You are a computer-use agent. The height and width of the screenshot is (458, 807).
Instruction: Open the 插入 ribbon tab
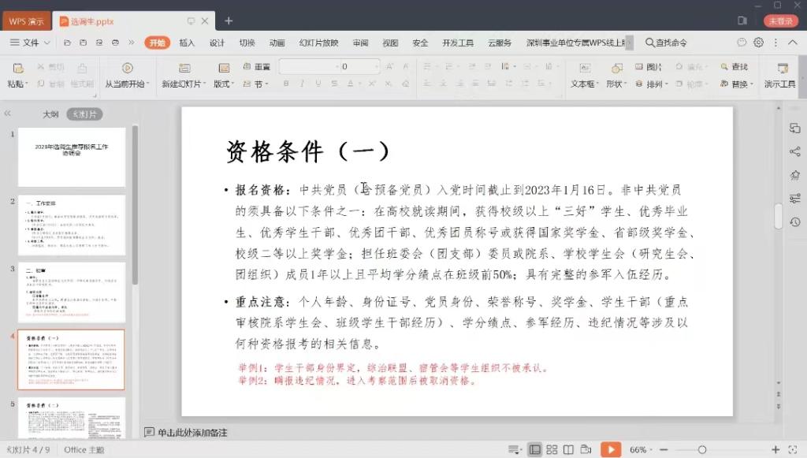187,43
